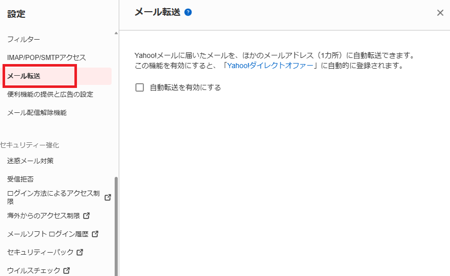Open IMAP/POP/SMTPアクセス settings
This screenshot has height=276, width=450.
point(46,57)
